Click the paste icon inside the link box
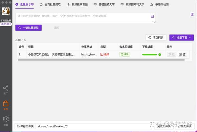This screenshot has height=132, width=197. [152, 16]
